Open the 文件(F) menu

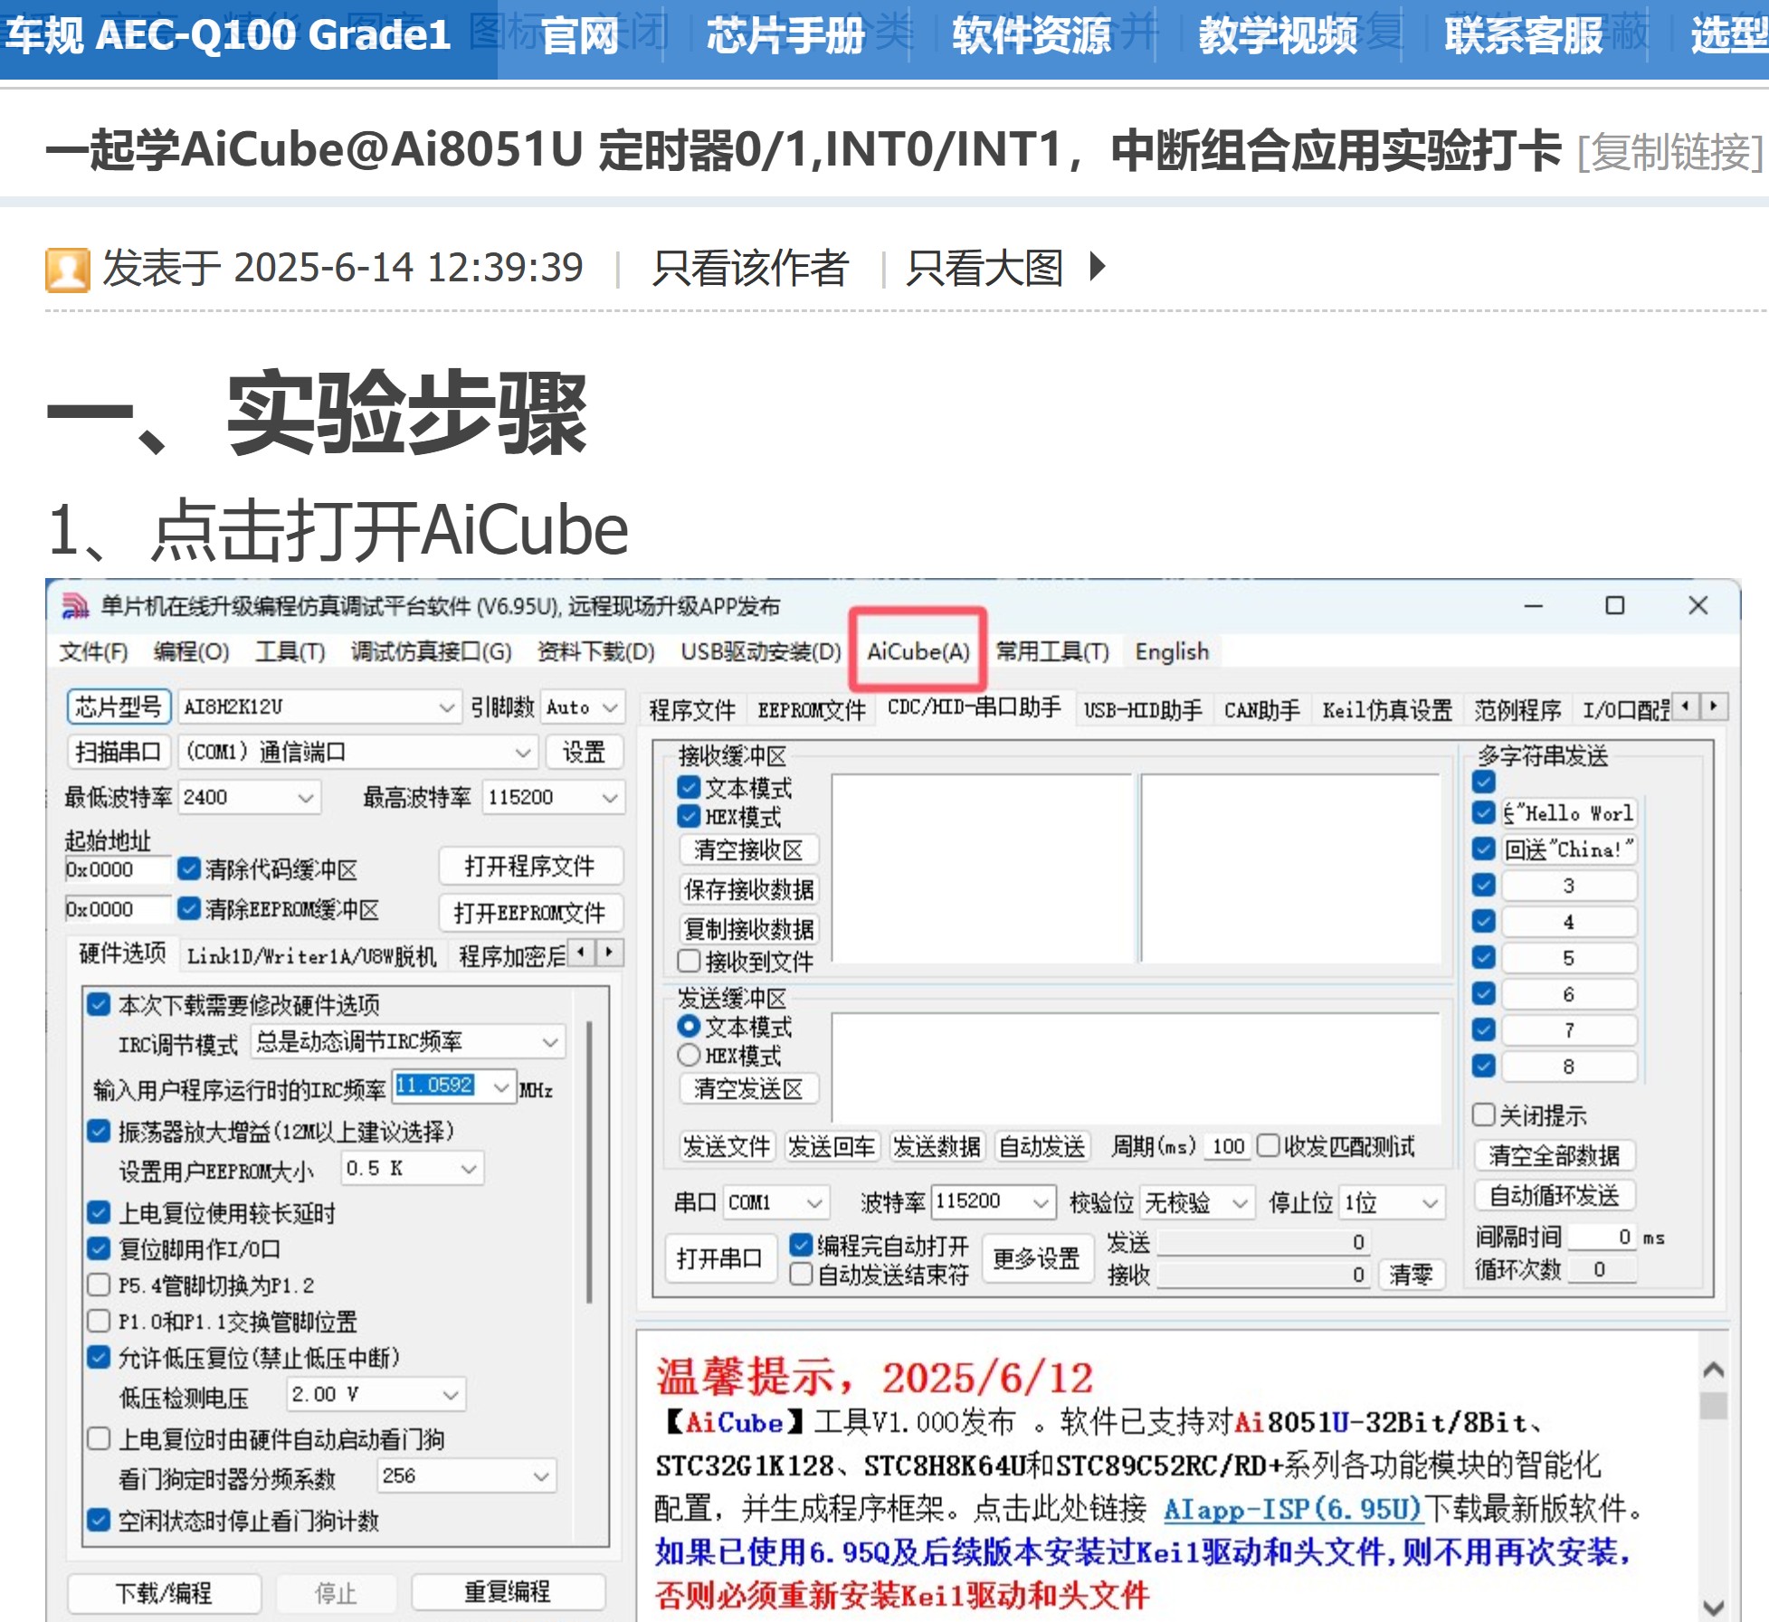93,651
